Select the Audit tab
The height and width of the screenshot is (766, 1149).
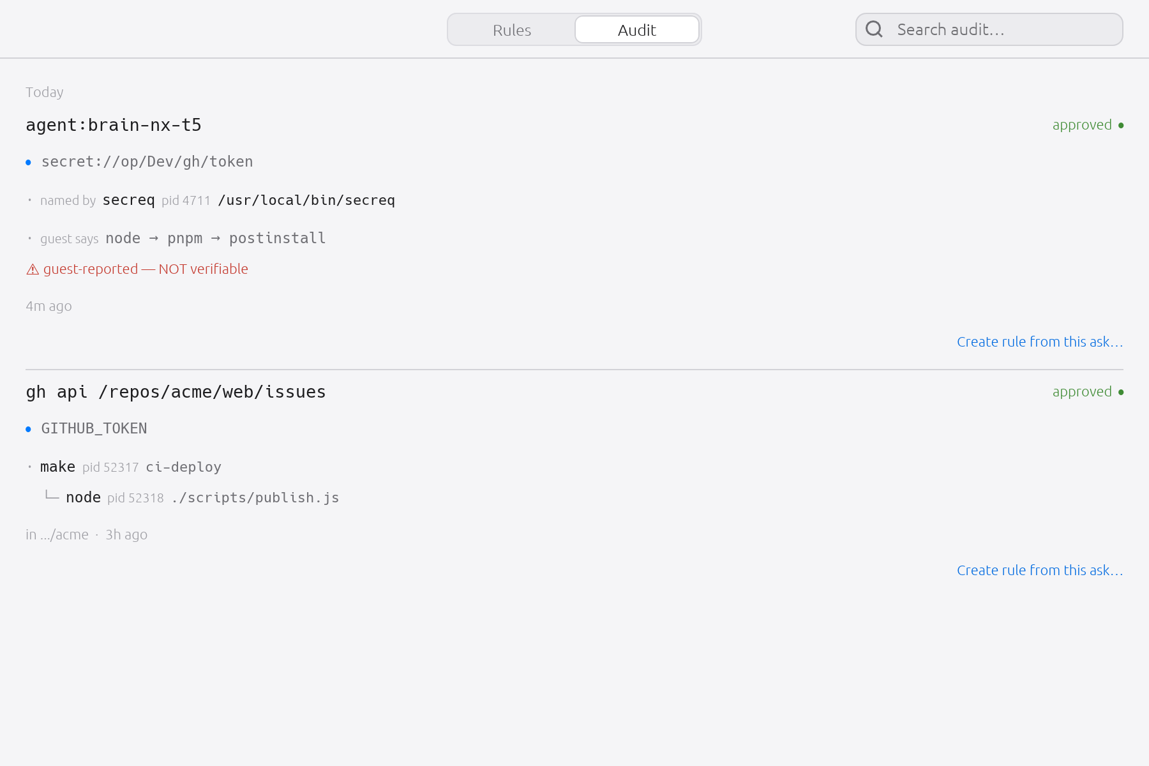637,30
